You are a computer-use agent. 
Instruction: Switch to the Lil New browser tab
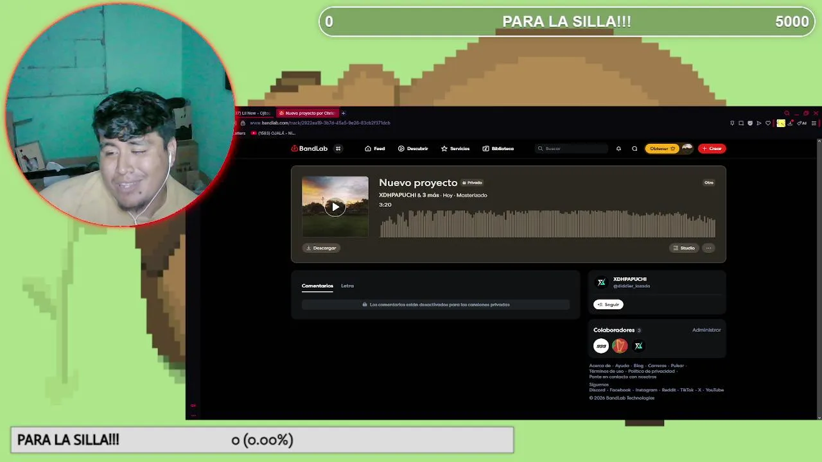(255, 113)
